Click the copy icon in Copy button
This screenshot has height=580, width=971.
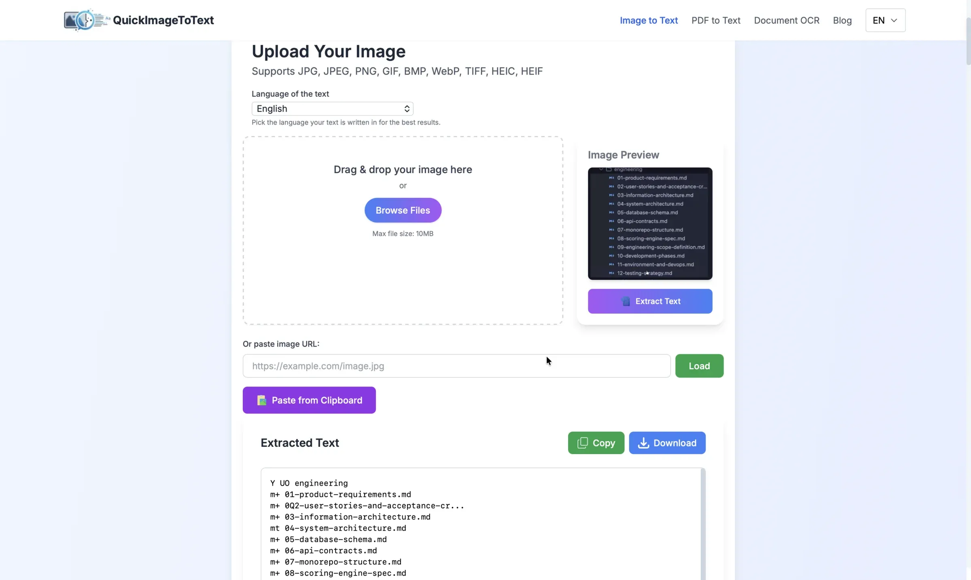[582, 443]
